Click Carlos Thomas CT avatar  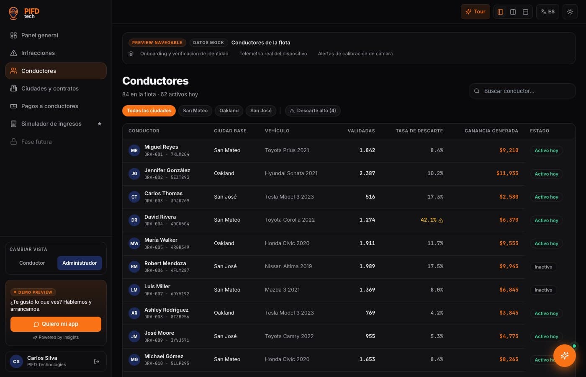click(134, 197)
